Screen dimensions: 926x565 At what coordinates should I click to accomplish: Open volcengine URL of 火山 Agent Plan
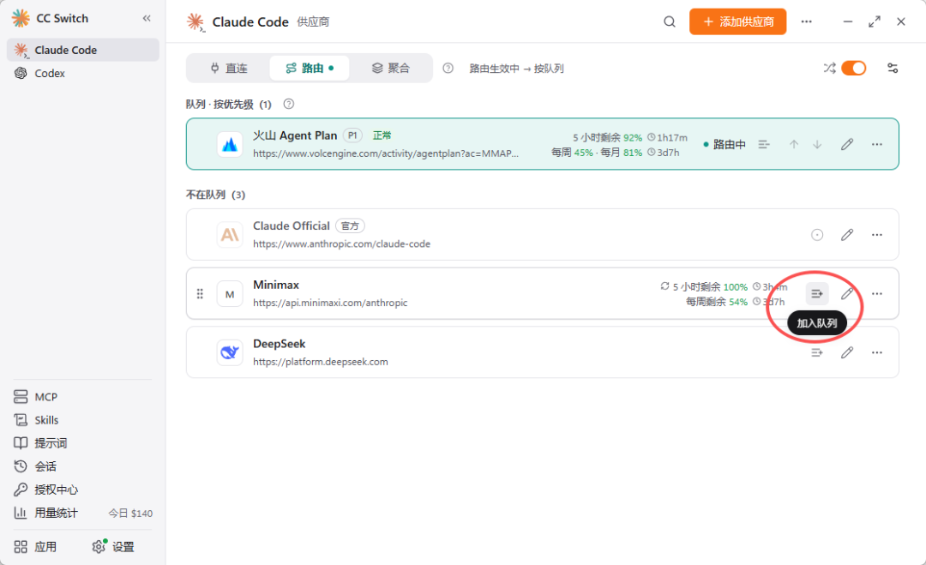(x=386, y=153)
